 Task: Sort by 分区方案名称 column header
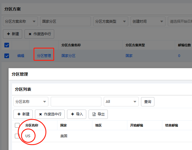(x=71, y=45)
